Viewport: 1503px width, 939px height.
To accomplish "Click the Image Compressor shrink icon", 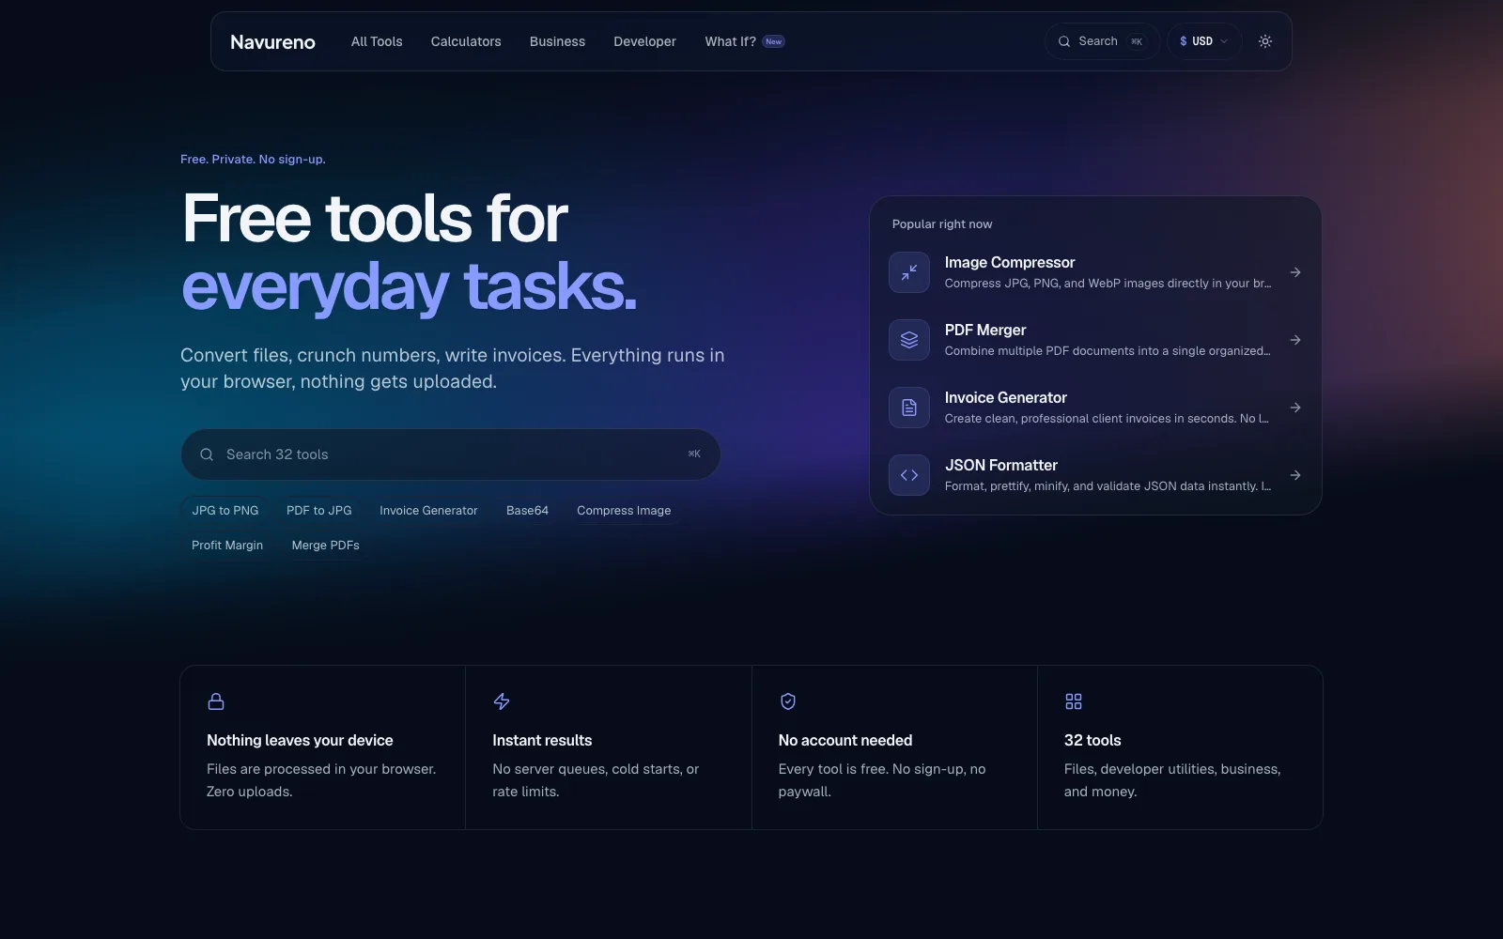I will (x=909, y=272).
